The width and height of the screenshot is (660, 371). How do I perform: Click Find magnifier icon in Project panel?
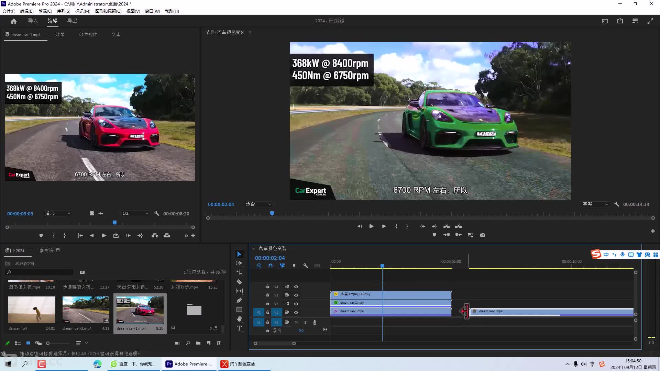pyautogui.click(x=188, y=343)
